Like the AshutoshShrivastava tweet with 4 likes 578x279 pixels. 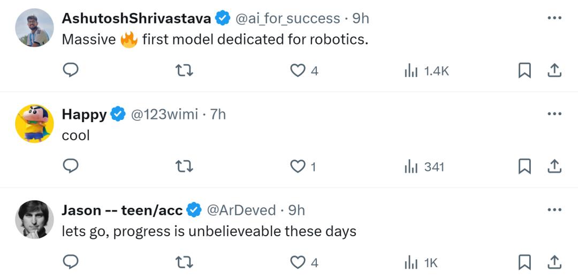click(x=298, y=70)
